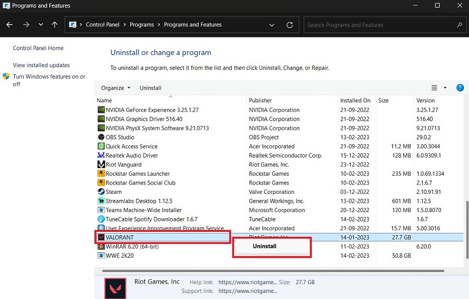Select the WinRAR 6.20 (64-bit) entry
This screenshot has height=299, width=469.
[132, 247]
